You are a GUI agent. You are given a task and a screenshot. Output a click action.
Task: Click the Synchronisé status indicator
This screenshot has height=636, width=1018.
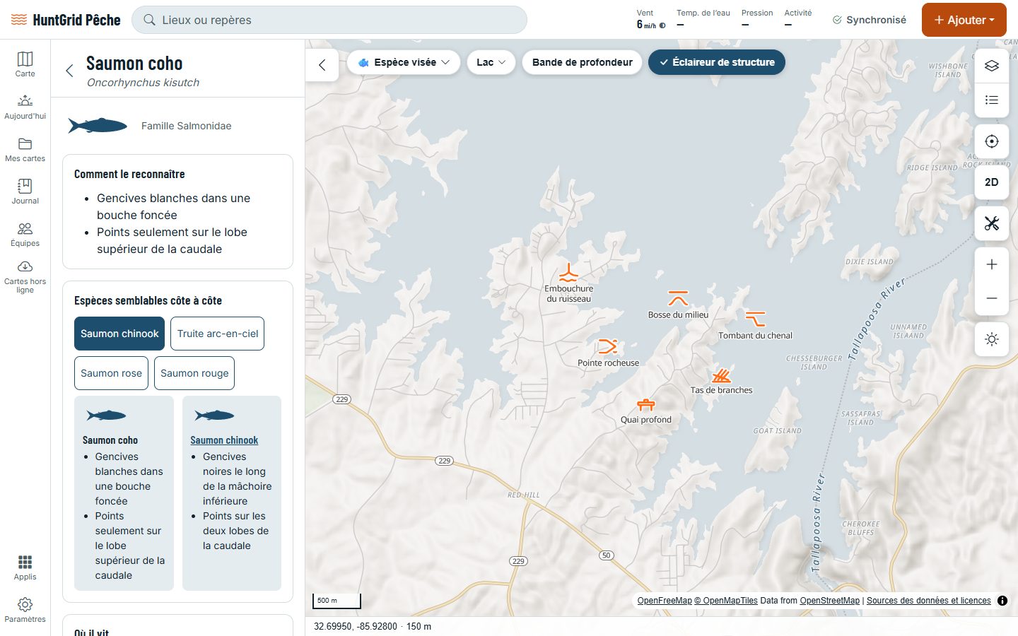tap(869, 20)
